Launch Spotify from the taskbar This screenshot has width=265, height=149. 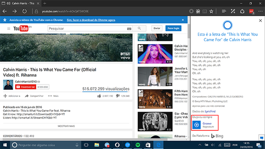pyautogui.click(x=138, y=145)
